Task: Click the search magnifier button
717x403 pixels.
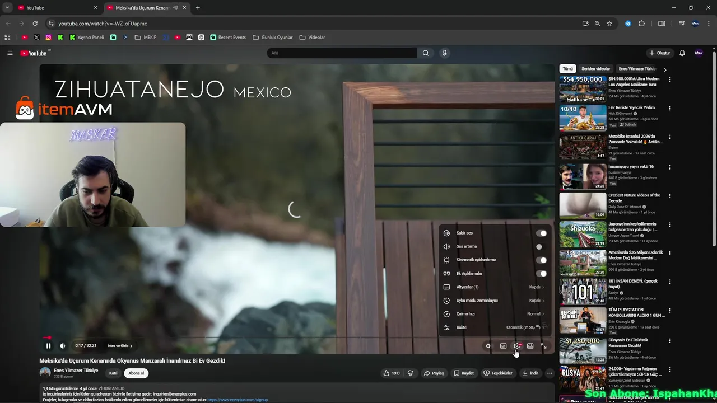Action: [x=426, y=53]
